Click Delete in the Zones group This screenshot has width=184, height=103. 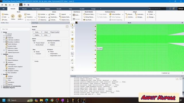click(52, 14)
